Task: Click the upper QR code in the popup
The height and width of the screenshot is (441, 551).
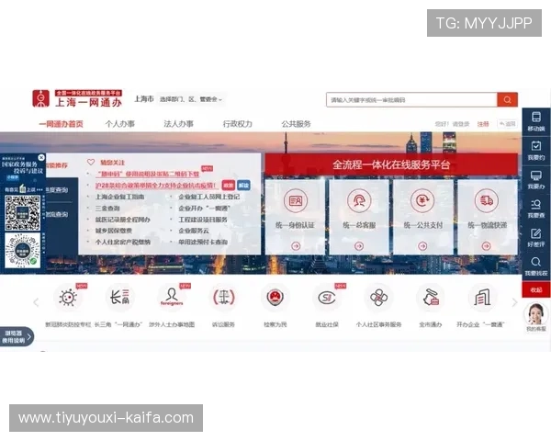Action: (x=22, y=213)
